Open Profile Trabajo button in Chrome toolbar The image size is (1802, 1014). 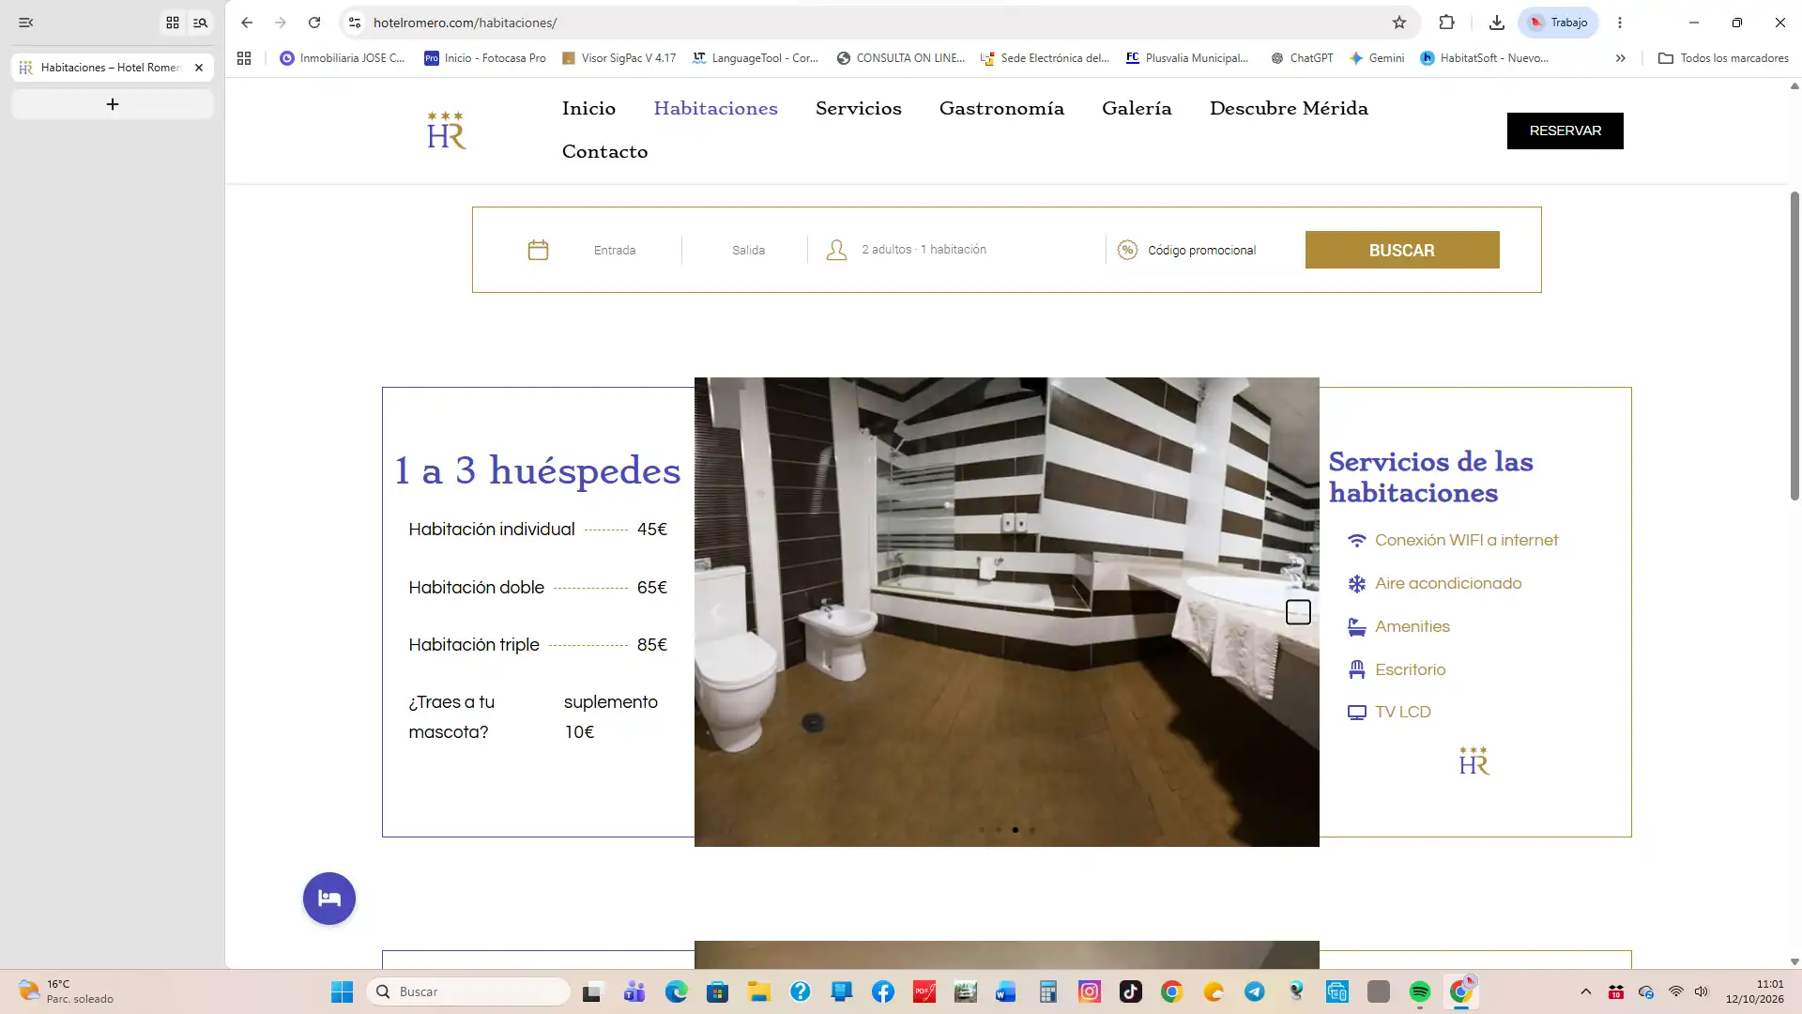tap(1558, 23)
